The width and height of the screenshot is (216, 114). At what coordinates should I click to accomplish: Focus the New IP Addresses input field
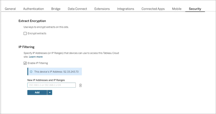click(51, 85)
